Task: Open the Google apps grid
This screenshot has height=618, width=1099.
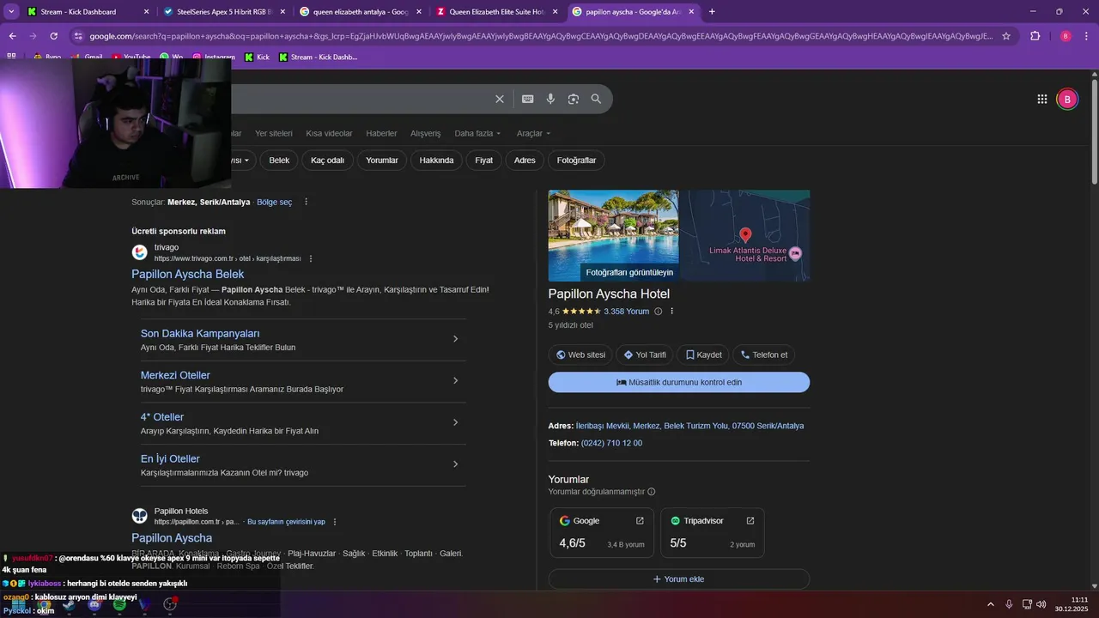Action: [1042, 100]
